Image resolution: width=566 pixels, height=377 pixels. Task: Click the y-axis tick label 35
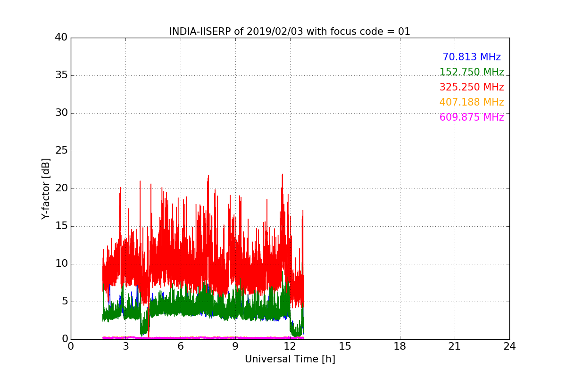coord(61,75)
